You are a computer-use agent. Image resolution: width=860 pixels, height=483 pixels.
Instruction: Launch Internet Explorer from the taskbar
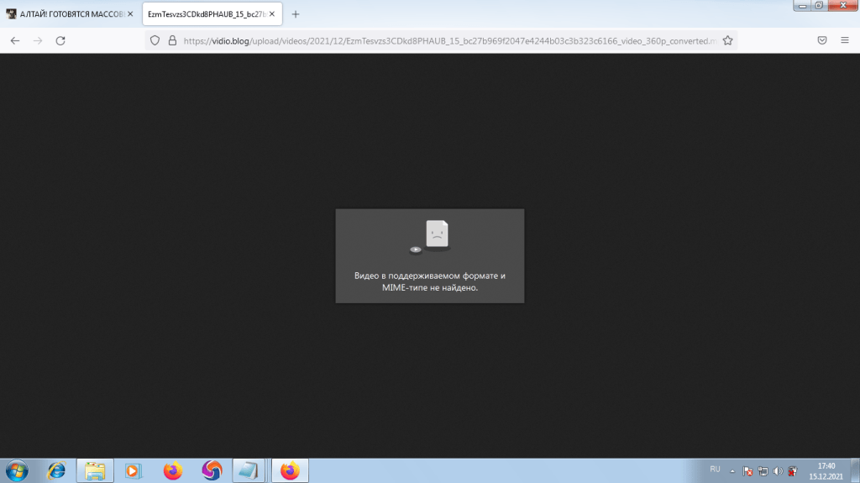[x=56, y=470]
